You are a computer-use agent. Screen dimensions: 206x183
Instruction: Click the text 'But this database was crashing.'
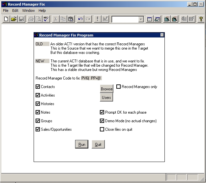pyautogui.click(x=75, y=53)
